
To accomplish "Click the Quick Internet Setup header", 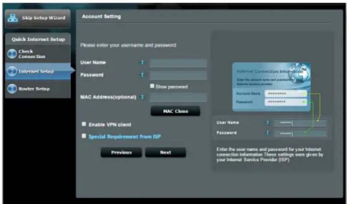I will tap(38, 40).
